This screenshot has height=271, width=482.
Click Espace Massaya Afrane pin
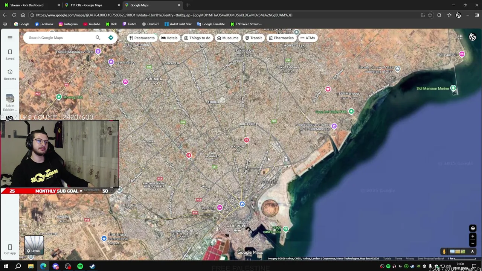pos(98,52)
